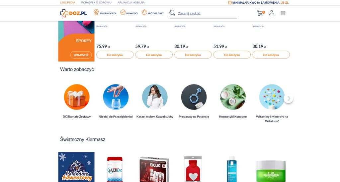
Task: Add the 51.99 zł product to cart
Action: pos(232,55)
